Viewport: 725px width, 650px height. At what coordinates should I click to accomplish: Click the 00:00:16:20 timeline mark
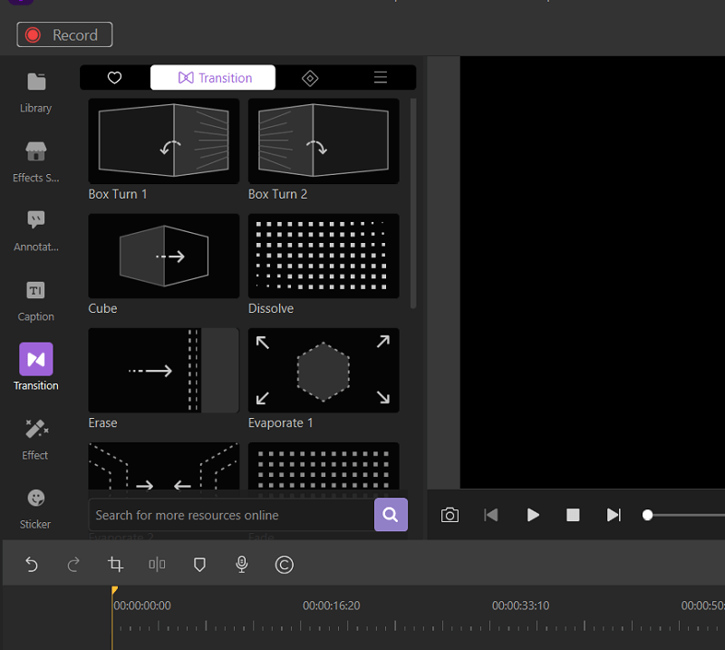click(331, 606)
